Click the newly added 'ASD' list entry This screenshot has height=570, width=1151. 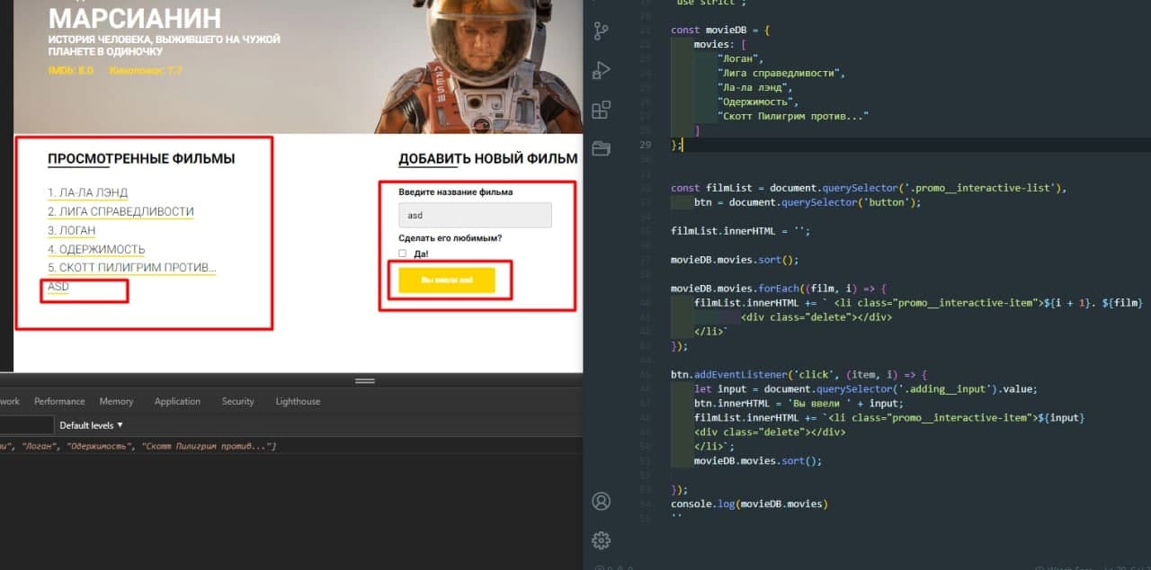pyautogui.click(x=58, y=287)
